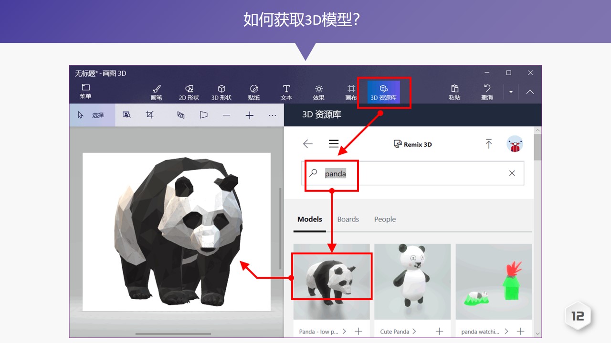Select the panda watching model thumbnail
The width and height of the screenshot is (611, 343).
pos(494,282)
